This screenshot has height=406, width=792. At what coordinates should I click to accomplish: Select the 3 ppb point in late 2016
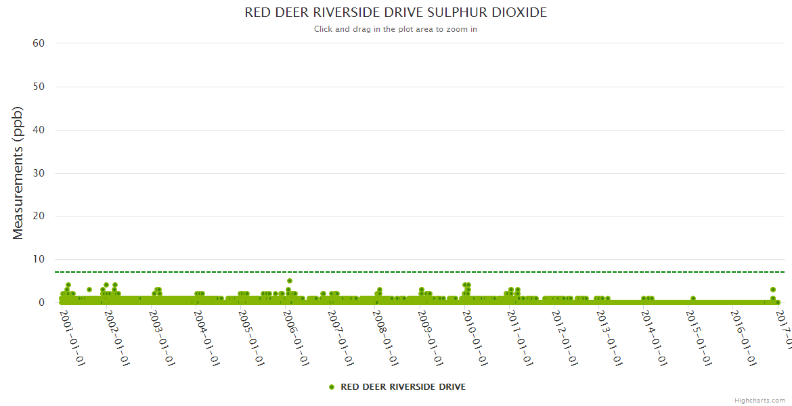tap(772, 290)
